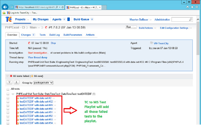Click the add-to-favorites bar star icon

click(x=4, y=13)
